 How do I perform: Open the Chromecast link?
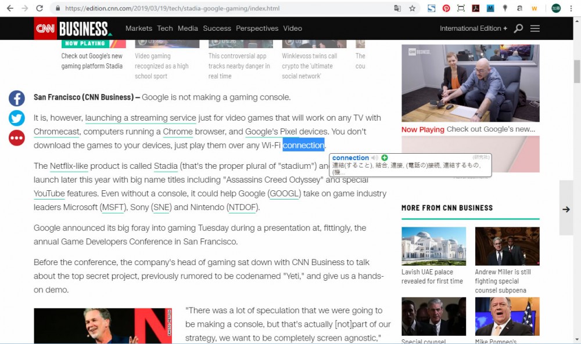click(x=57, y=132)
